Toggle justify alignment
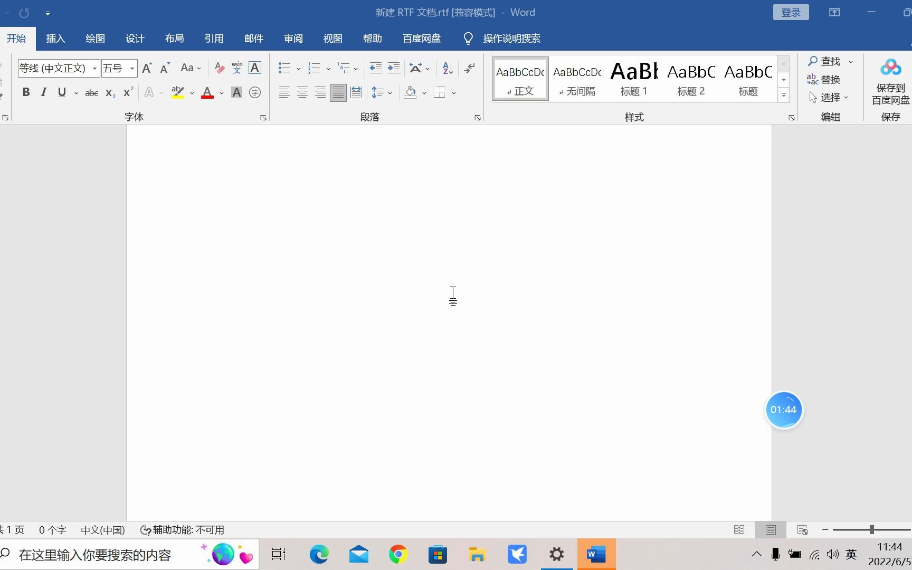 coord(338,92)
